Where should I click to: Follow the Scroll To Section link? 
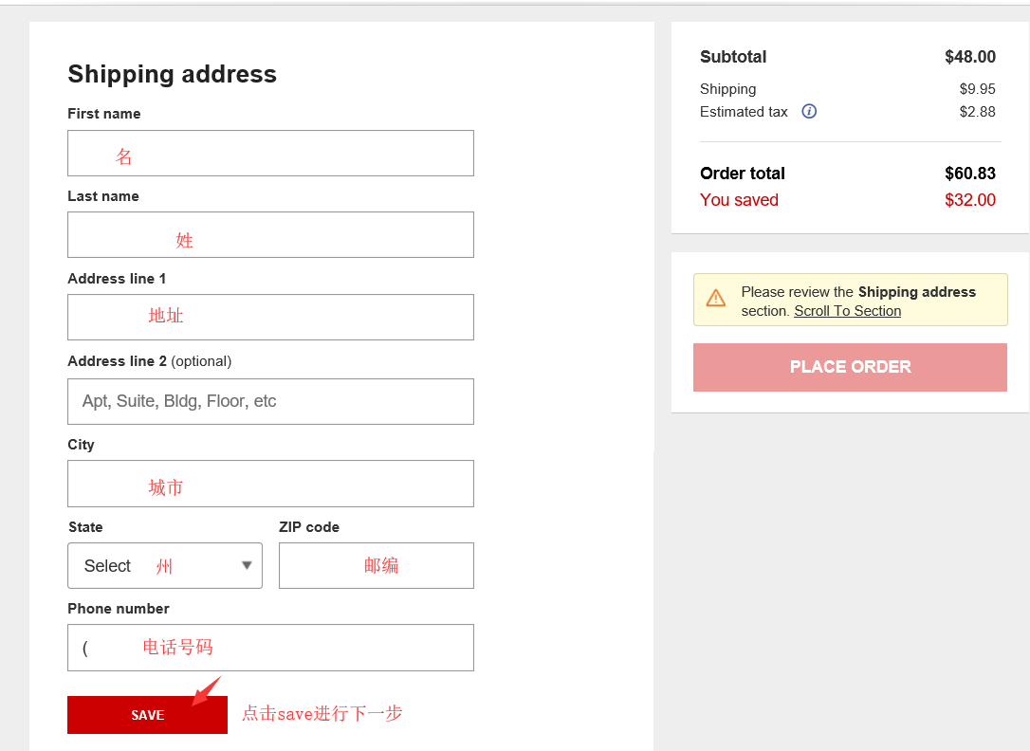click(x=847, y=311)
